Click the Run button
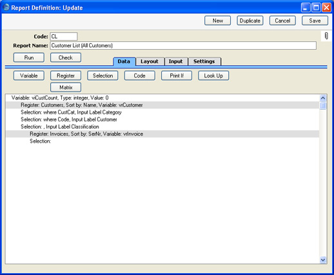Screen dimensions: 334x275 (29, 57)
